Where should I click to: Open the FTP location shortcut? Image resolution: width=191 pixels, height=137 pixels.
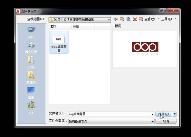coord(31,107)
